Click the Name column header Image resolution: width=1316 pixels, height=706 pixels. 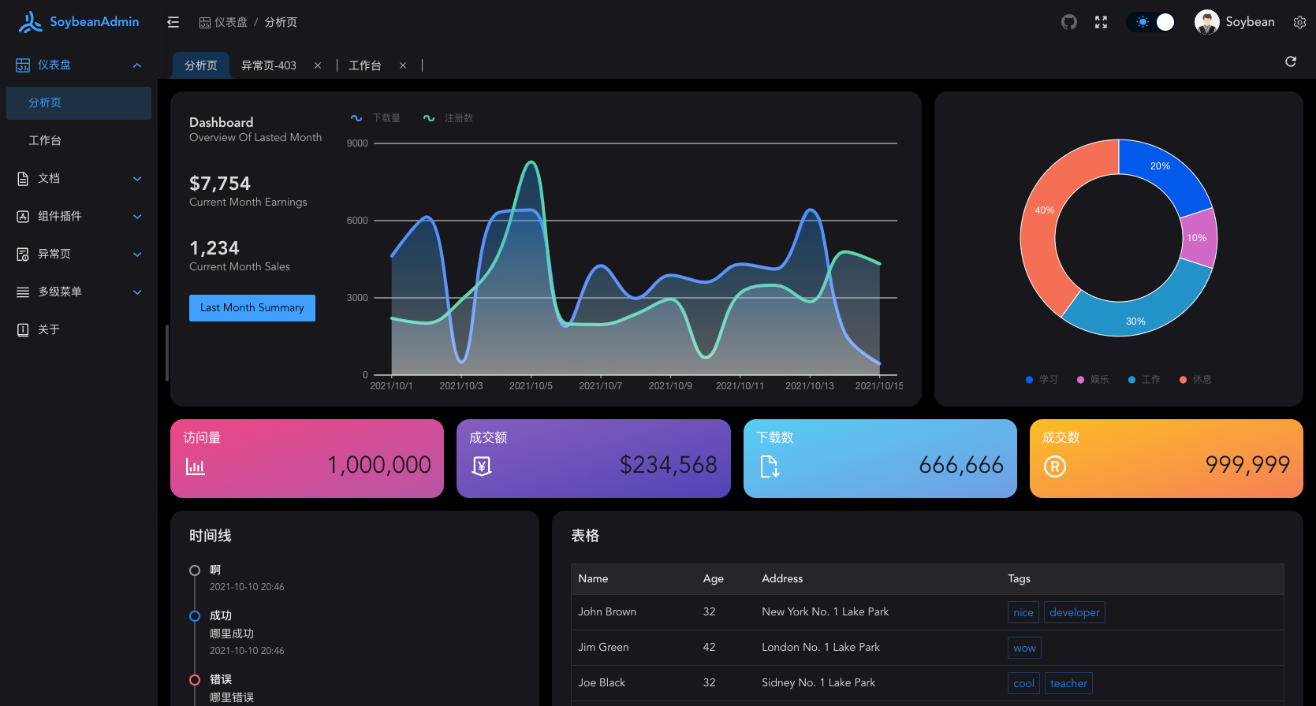click(634, 578)
